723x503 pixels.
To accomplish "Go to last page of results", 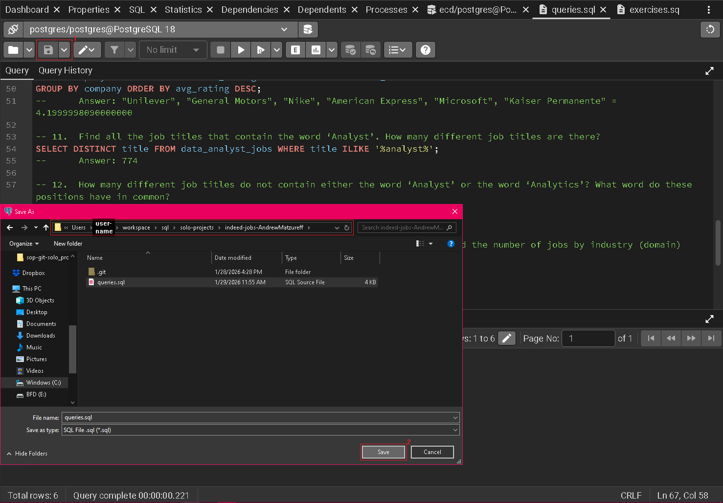I will coord(711,338).
